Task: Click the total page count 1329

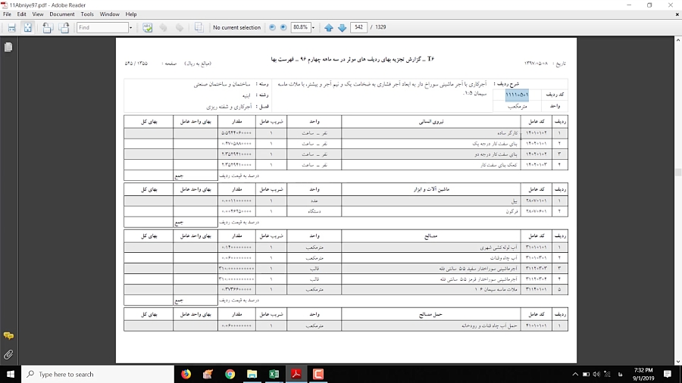Action: pyautogui.click(x=380, y=27)
